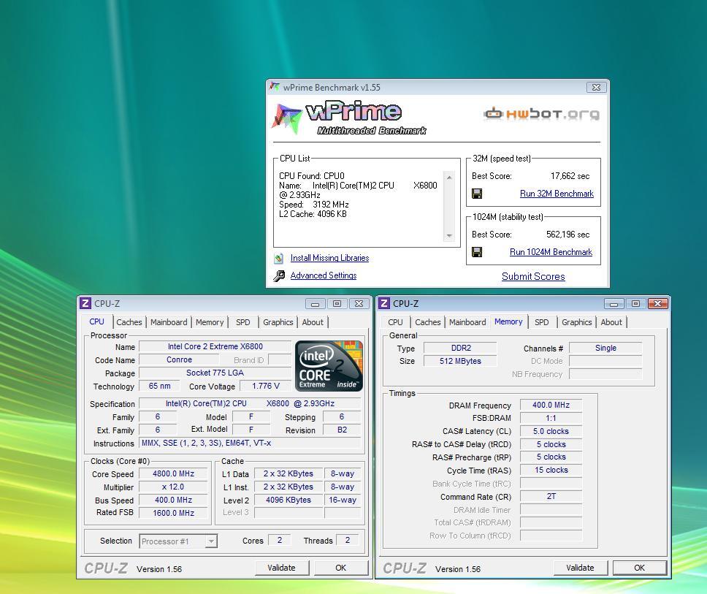This screenshot has height=594, width=707.
Task: Open SPD tab in right CPU-Z window
Action: (541, 322)
